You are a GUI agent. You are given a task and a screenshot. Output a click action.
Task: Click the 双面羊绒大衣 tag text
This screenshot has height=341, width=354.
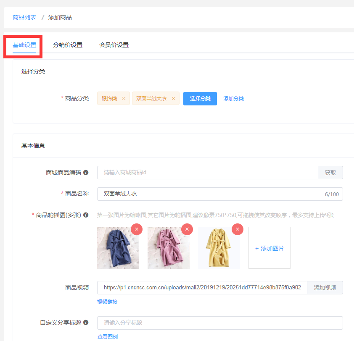(151, 99)
